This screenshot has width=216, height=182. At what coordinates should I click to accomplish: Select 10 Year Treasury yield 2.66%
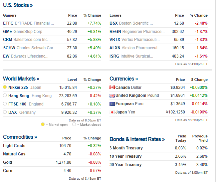click(x=180, y=156)
